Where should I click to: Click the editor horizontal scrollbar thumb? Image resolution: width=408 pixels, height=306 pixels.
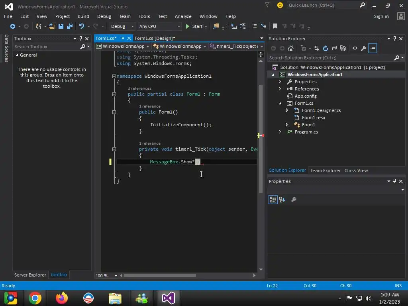click(x=160, y=276)
